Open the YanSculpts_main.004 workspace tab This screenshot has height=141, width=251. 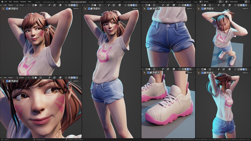pyautogui.click(x=184, y=2)
